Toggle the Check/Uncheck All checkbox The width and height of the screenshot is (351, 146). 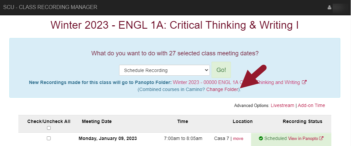49,128
